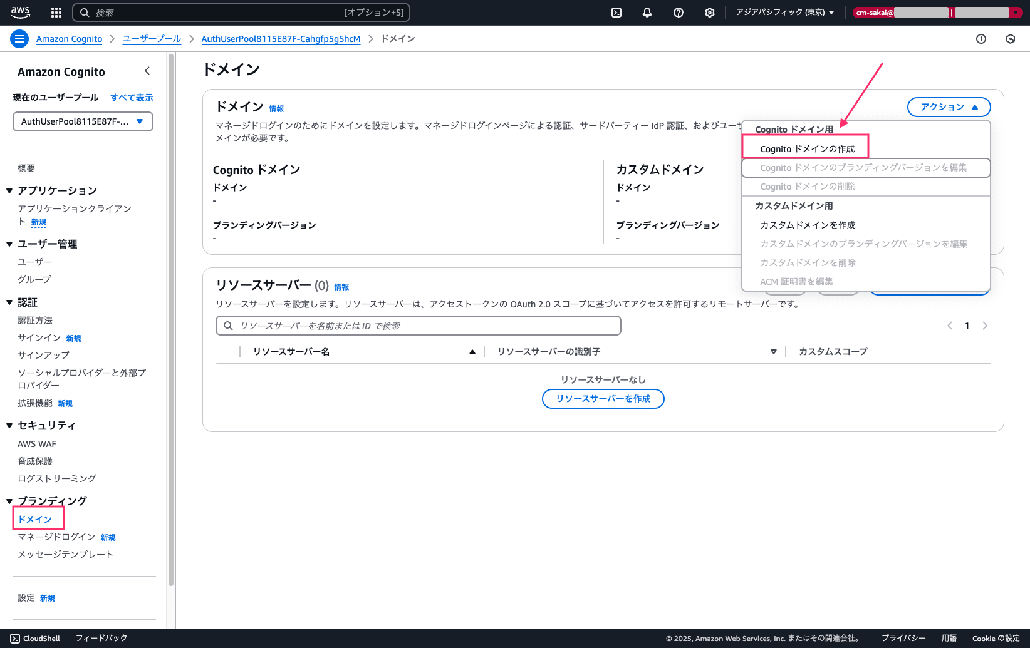Screen dimensions: 1030x648
Task: Collapse the Amazon Cognito side navigation arrow
Action: click(x=147, y=71)
